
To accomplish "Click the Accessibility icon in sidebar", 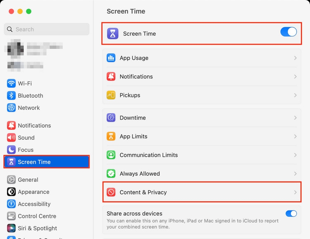I will pyautogui.click(x=11, y=204).
